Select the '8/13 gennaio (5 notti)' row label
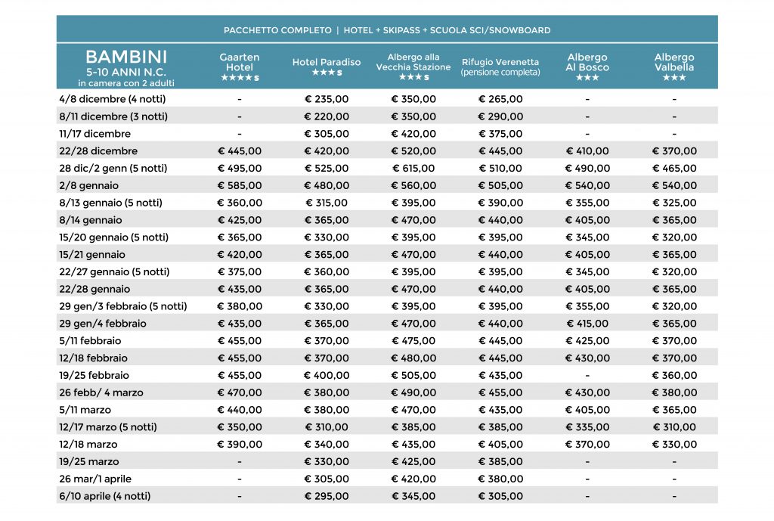Image resolution: width=774 pixels, height=521 pixels. click(x=110, y=203)
